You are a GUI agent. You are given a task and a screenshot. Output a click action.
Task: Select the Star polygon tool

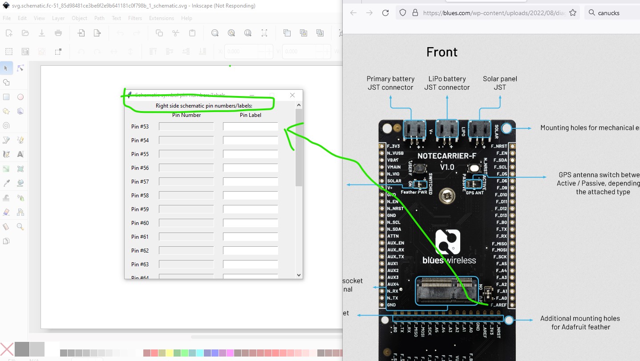pyautogui.click(x=6, y=111)
